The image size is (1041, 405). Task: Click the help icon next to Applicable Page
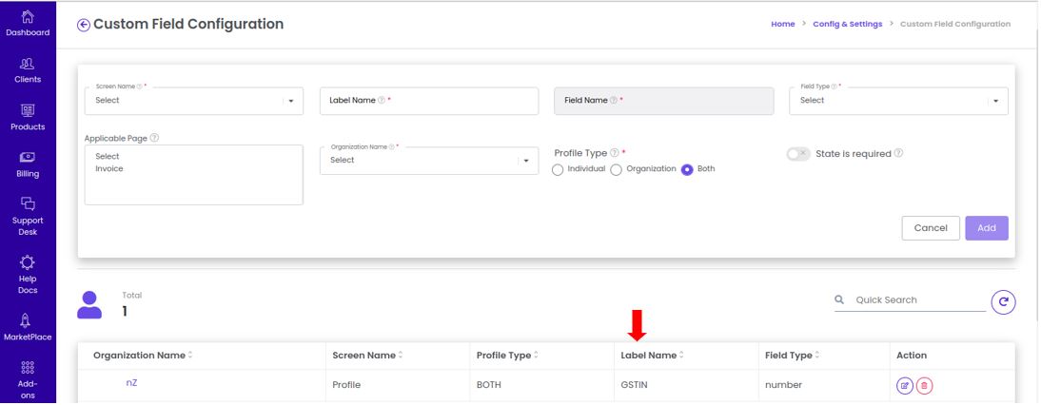pos(154,138)
